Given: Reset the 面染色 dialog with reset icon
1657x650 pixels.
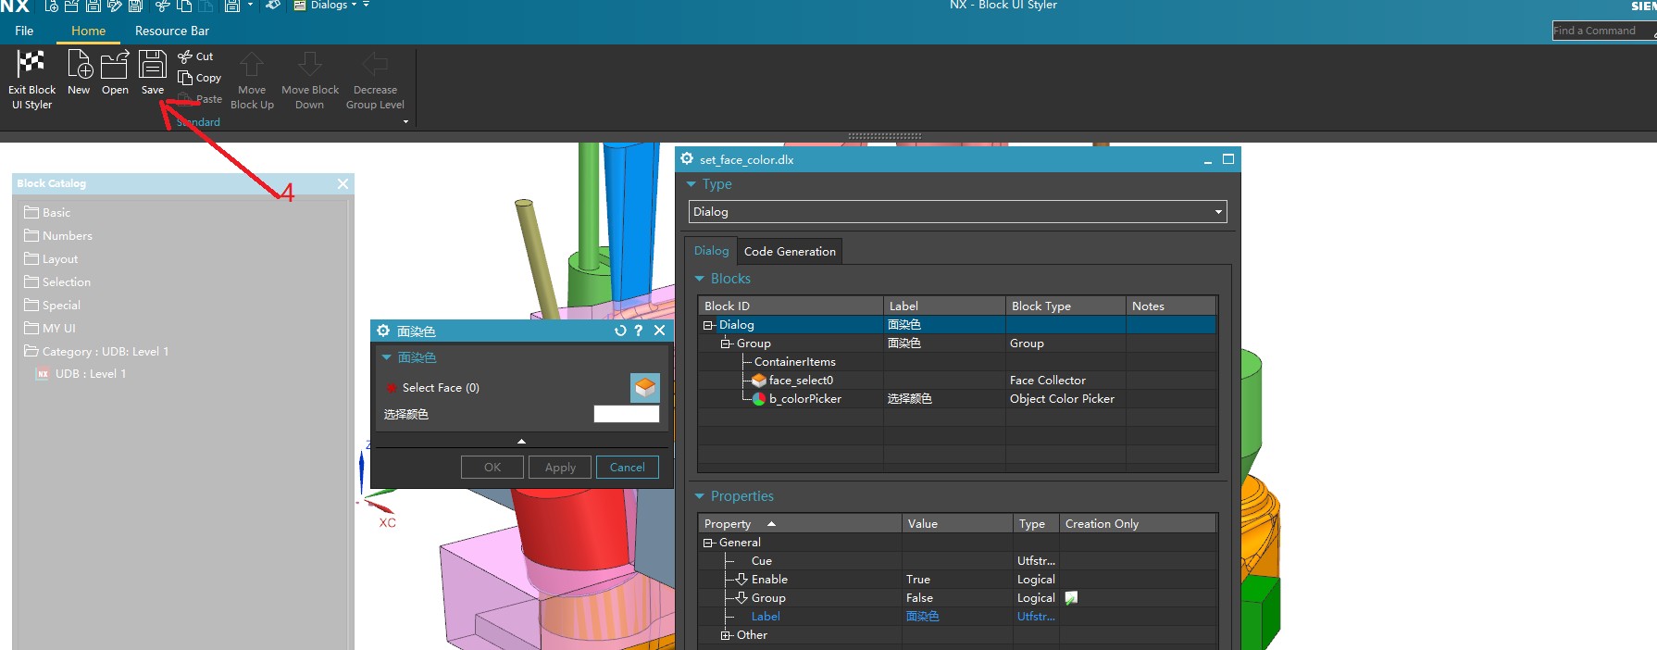Looking at the screenshot, I should (x=620, y=331).
